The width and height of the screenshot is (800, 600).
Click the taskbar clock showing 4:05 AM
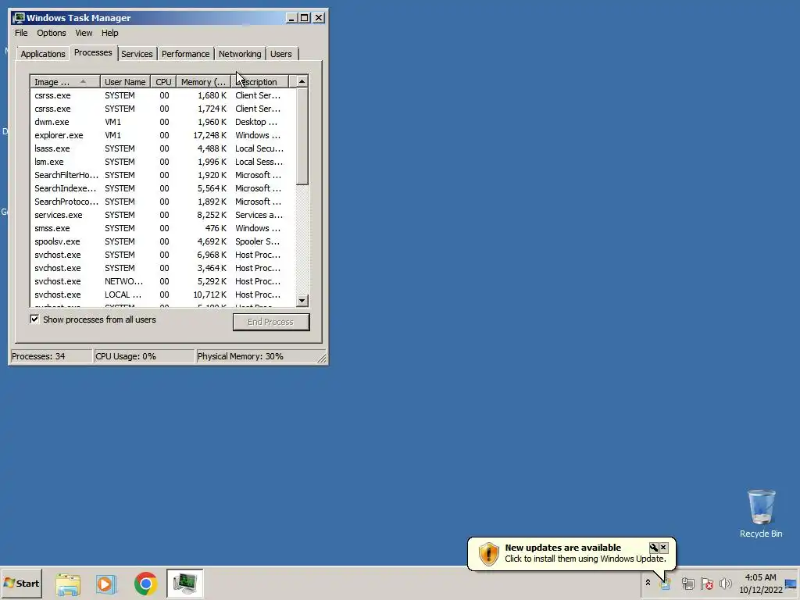pos(760,583)
